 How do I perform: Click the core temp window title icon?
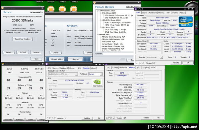pyautogui.click(x=3, y=64)
